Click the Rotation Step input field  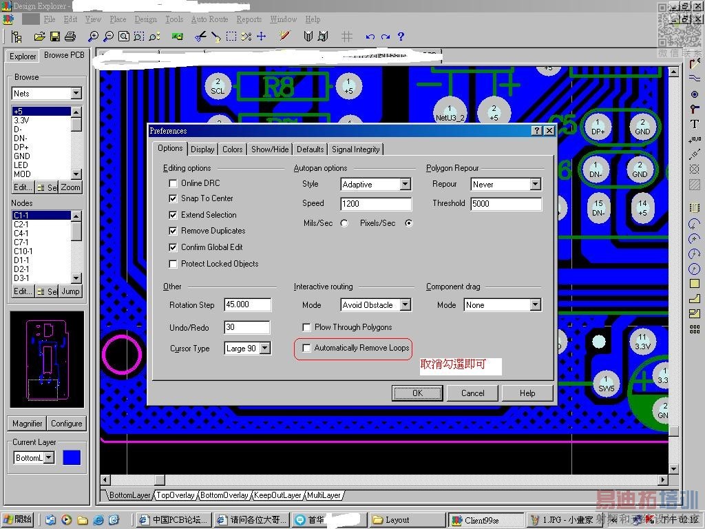[248, 304]
